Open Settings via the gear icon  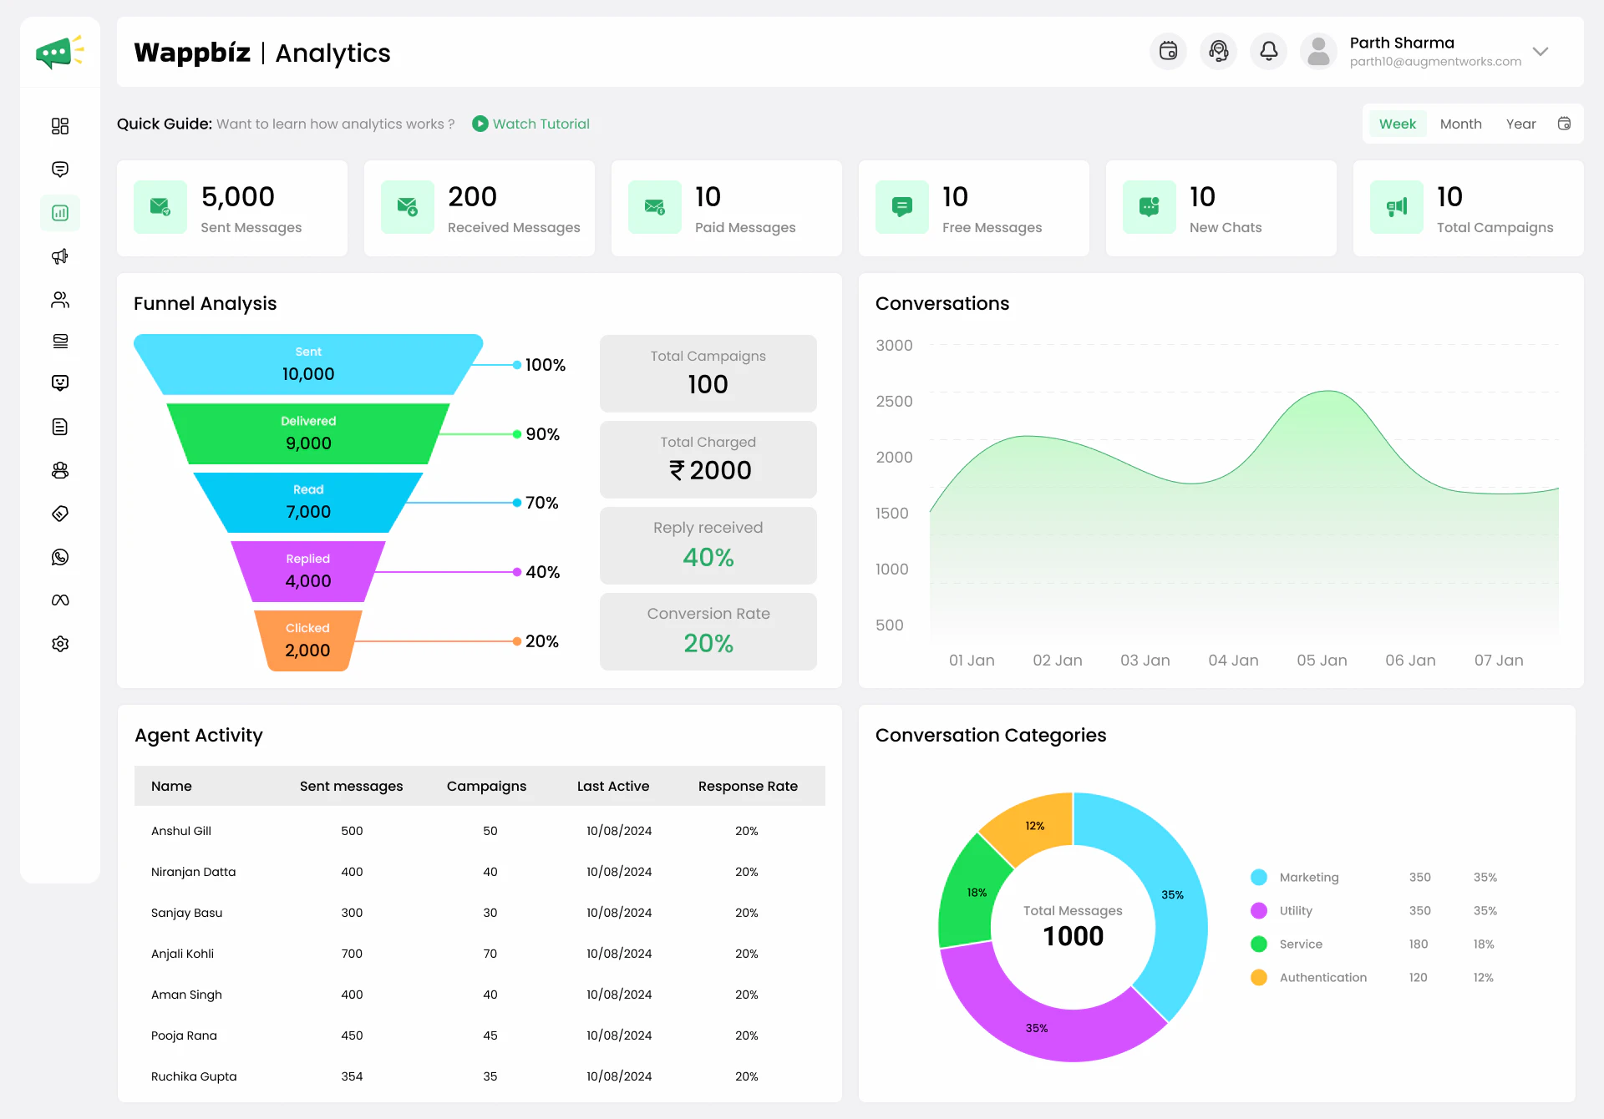(59, 643)
